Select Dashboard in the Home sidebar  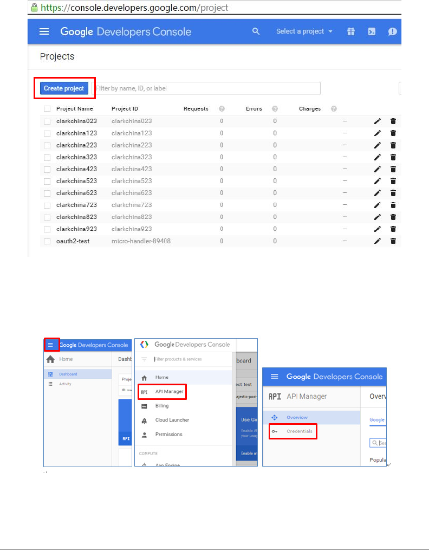pyautogui.click(x=78, y=374)
